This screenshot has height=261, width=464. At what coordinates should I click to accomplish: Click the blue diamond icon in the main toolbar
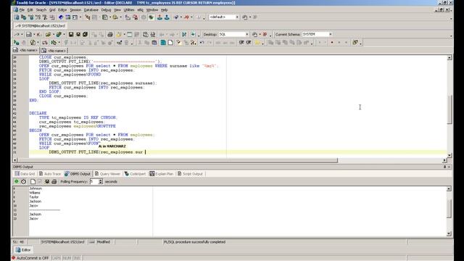pos(61,17)
